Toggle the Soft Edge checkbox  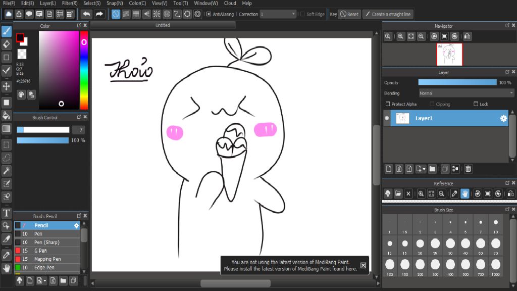tap(302, 14)
